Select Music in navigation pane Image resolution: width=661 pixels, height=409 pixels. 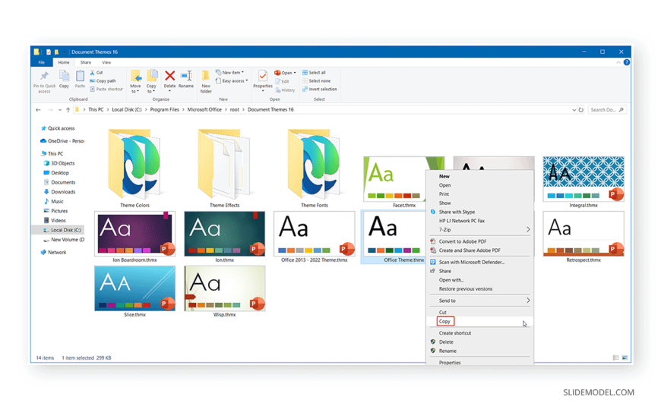pyautogui.click(x=53, y=202)
